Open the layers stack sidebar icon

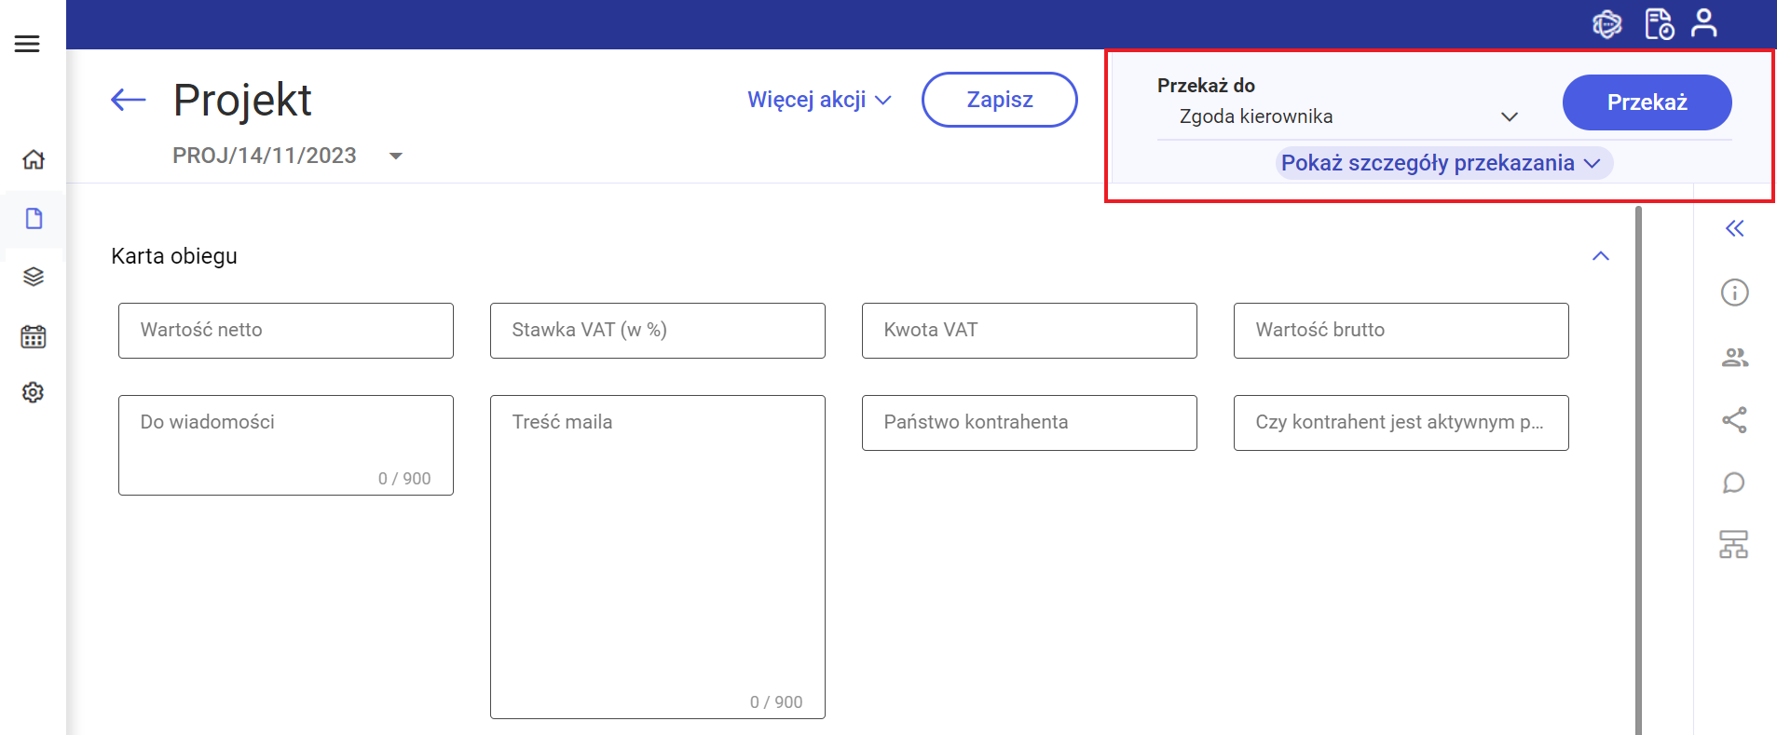click(x=34, y=277)
